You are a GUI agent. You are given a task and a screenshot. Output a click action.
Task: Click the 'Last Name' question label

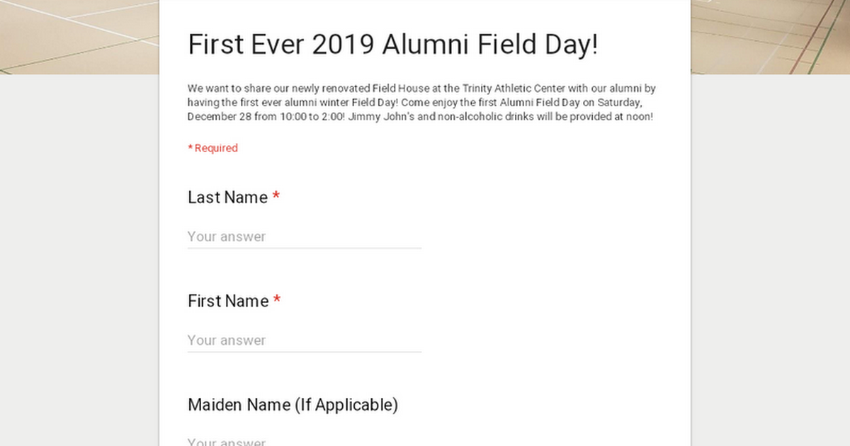(227, 198)
